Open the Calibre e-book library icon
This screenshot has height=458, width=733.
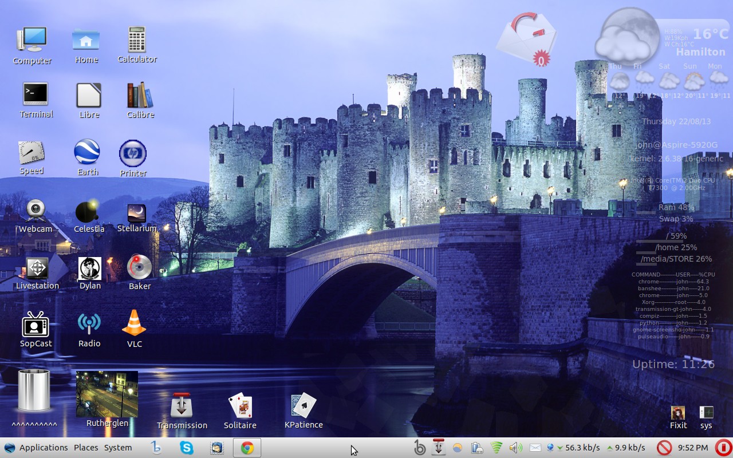click(140, 95)
